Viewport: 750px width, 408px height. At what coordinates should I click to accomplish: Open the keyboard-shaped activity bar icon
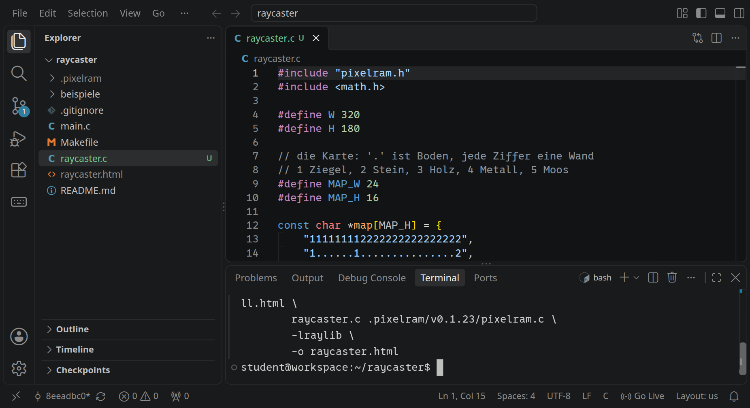19,202
